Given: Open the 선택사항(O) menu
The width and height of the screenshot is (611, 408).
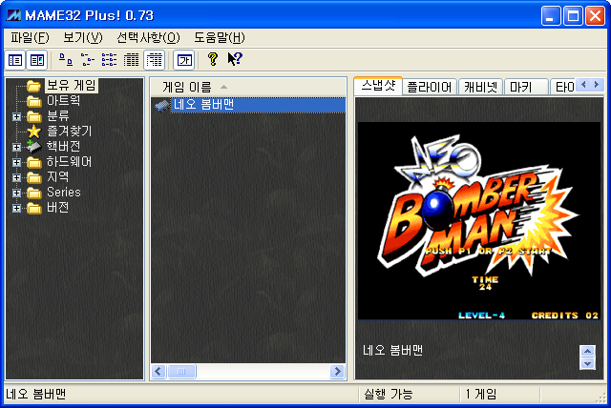Looking at the screenshot, I should click(148, 38).
